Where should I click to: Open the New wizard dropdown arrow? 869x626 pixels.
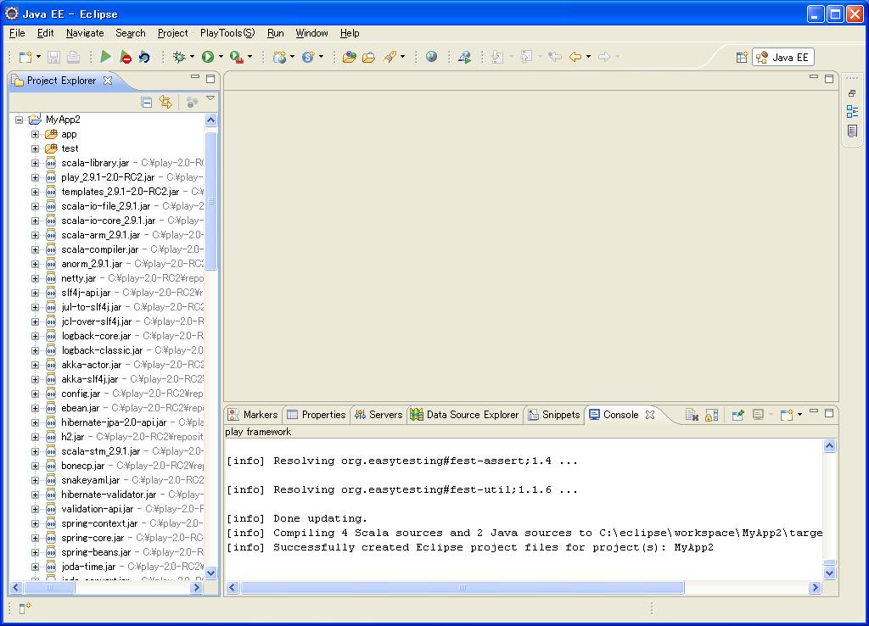(38, 57)
